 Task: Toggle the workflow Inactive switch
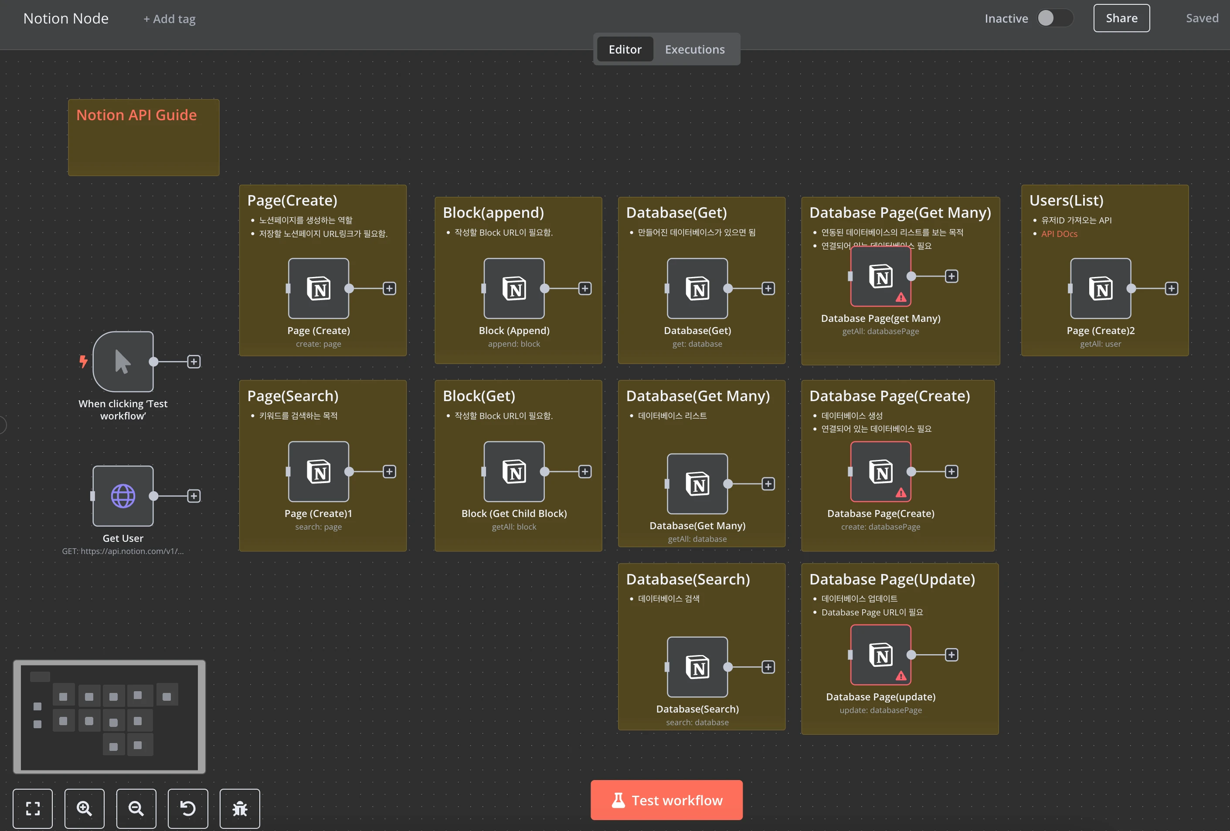coord(1055,18)
